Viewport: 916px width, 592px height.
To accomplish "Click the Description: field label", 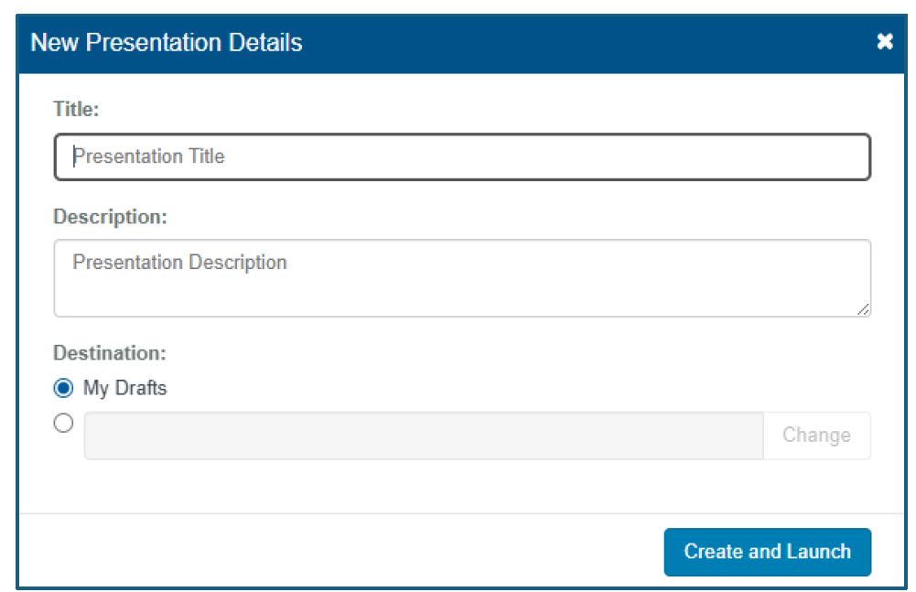I will tap(111, 217).
